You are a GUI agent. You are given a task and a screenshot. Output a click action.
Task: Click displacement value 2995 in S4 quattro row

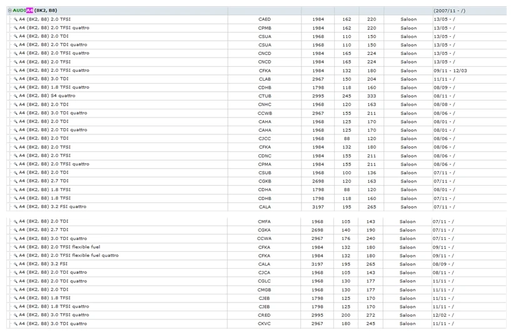(x=318, y=96)
